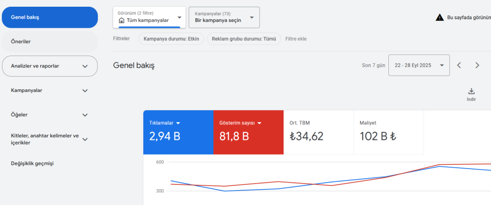Click the download (İndir) icon
The height and width of the screenshot is (205, 491).
point(471,91)
